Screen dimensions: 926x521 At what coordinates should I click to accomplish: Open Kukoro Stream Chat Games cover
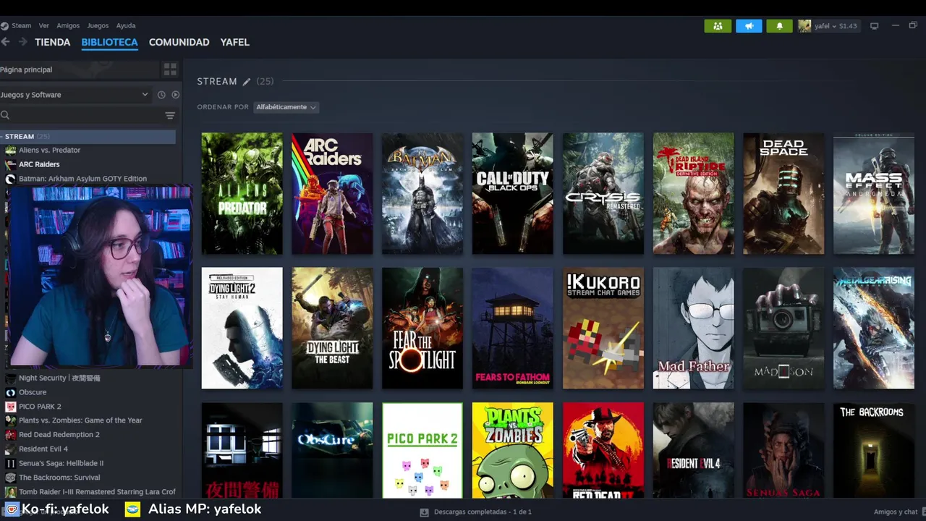click(x=603, y=329)
